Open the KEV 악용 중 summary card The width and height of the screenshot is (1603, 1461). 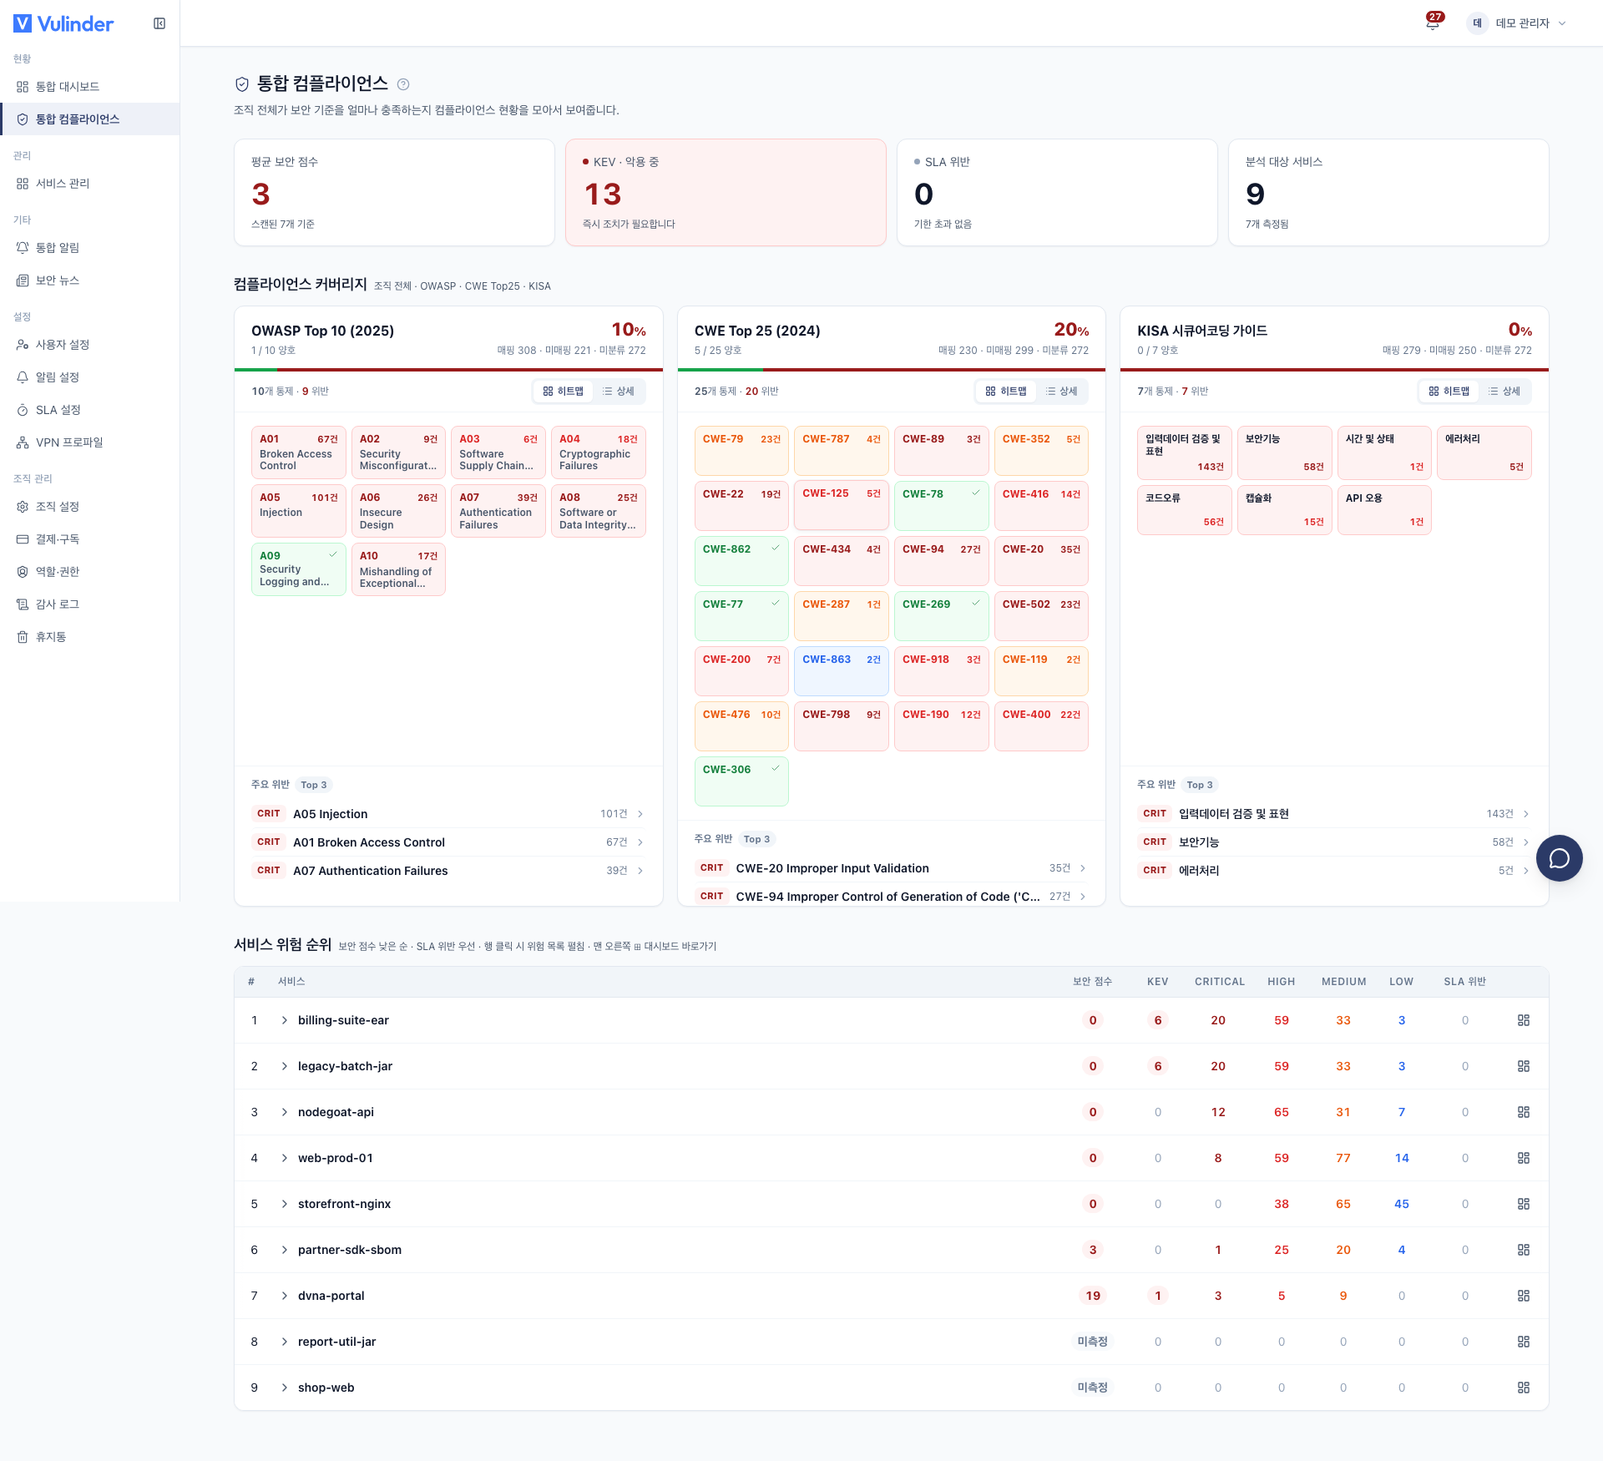726,193
